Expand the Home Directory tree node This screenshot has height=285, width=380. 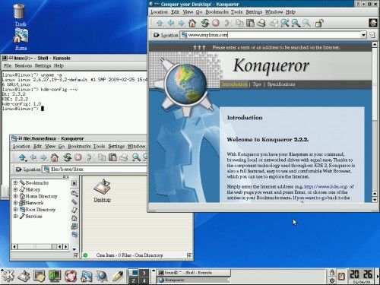tap(15, 196)
